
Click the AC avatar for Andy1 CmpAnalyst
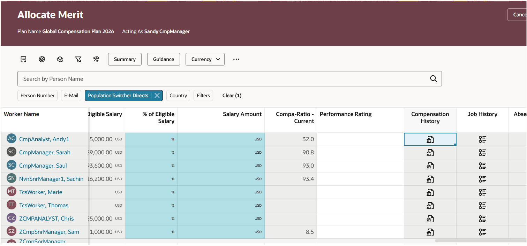12,139
